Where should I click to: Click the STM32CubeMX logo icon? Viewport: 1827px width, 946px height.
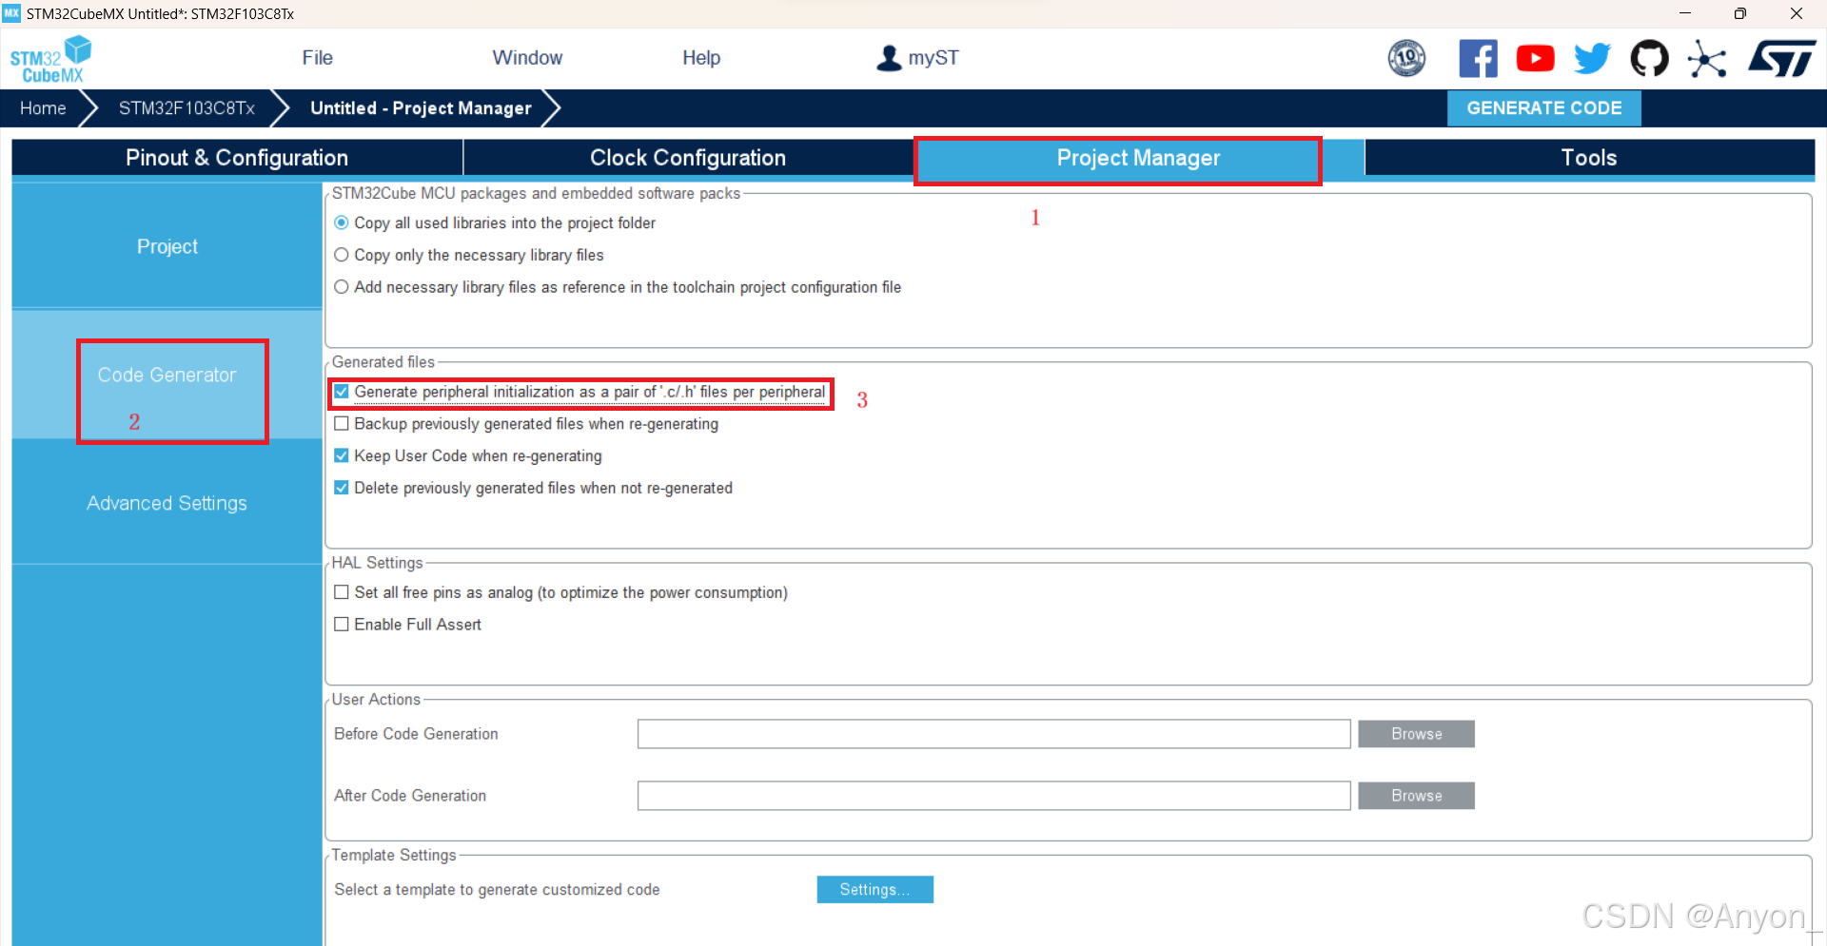[x=51, y=59]
